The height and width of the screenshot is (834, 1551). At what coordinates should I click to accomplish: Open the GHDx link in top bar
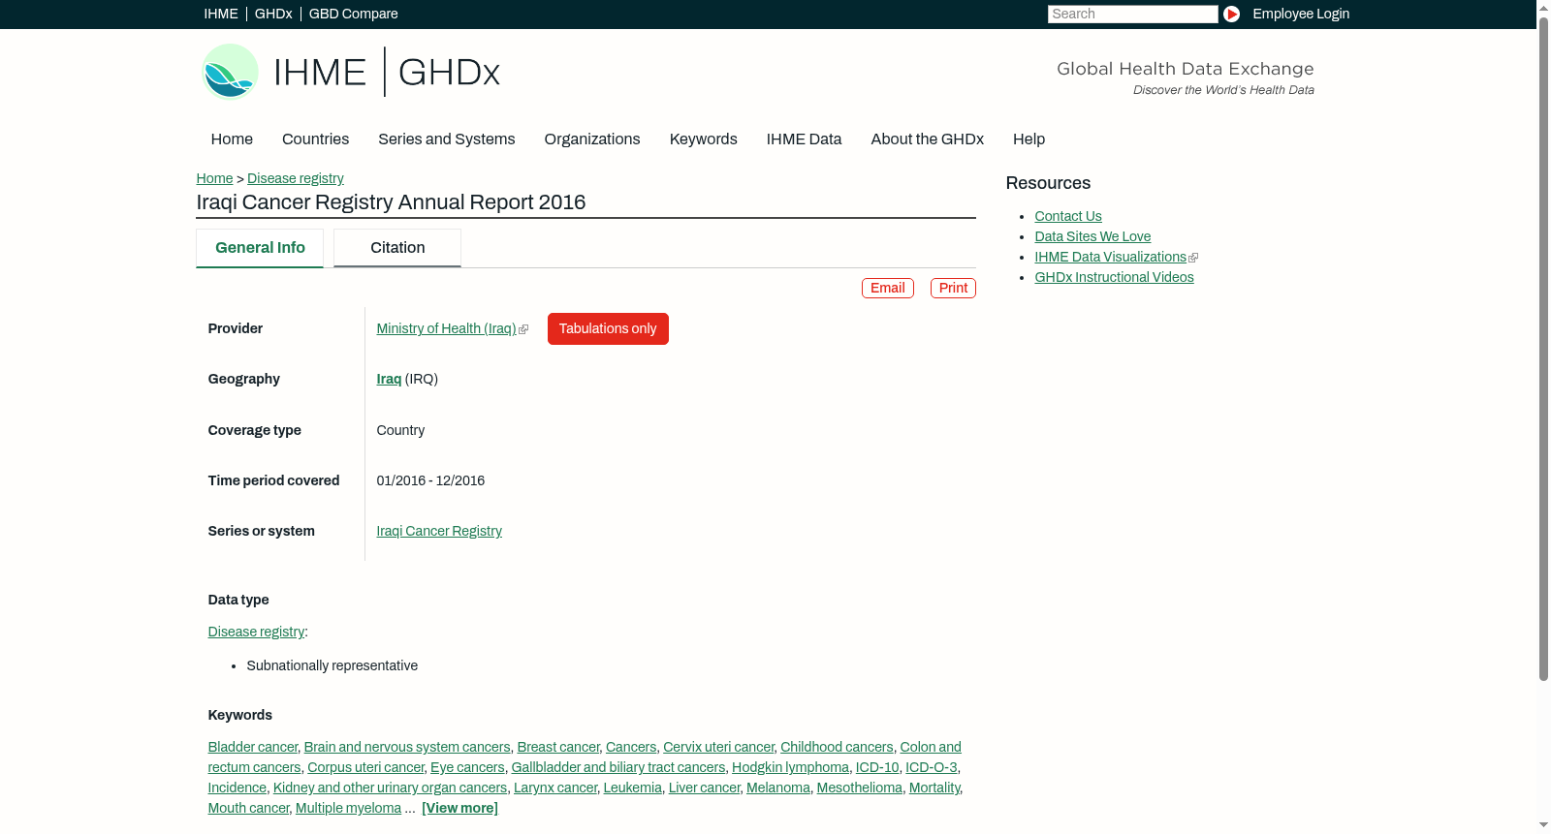(x=273, y=14)
